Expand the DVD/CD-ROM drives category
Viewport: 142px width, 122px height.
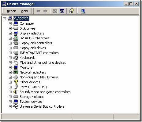(x=10, y=38)
